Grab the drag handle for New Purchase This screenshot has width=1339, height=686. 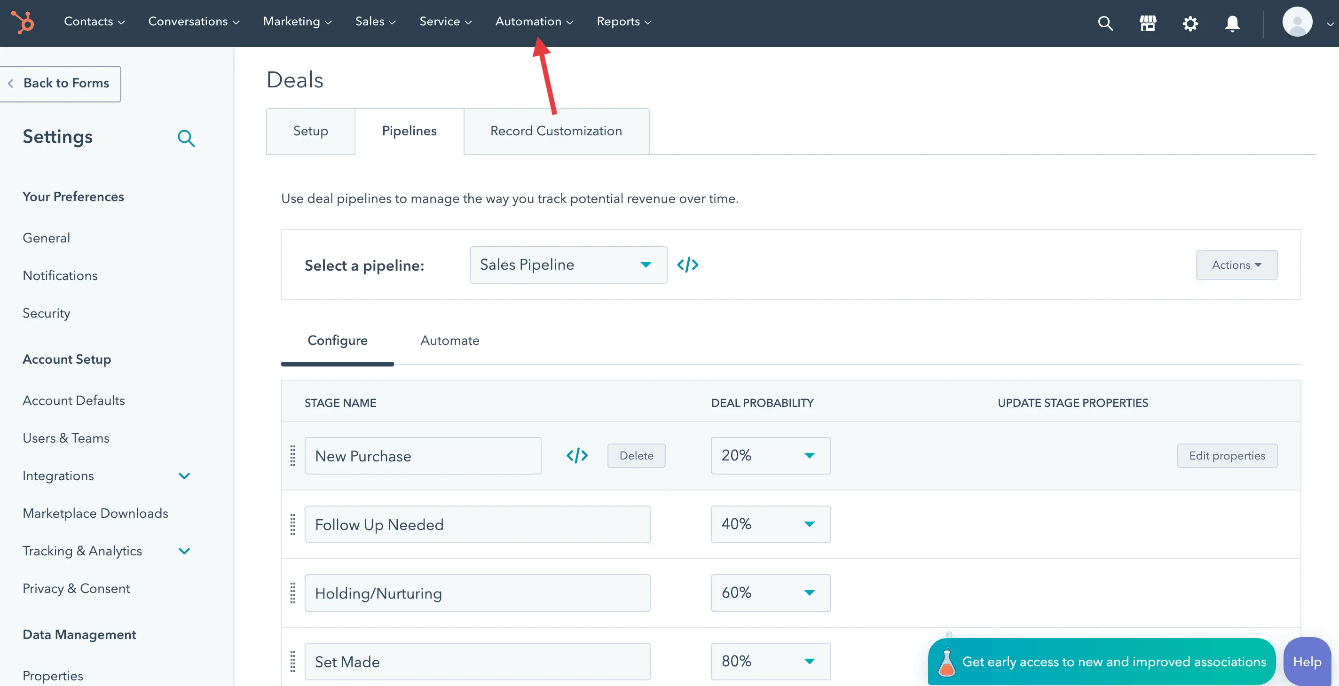[x=292, y=455]
